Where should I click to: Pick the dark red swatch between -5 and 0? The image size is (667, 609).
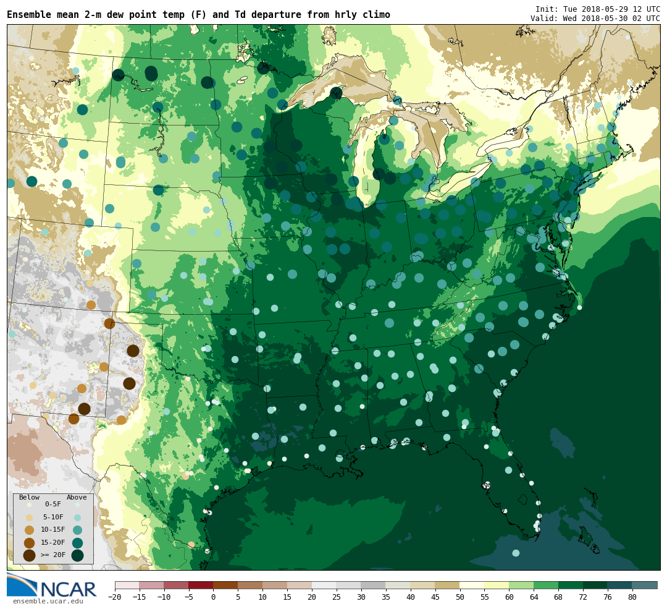tap(201, 585)
